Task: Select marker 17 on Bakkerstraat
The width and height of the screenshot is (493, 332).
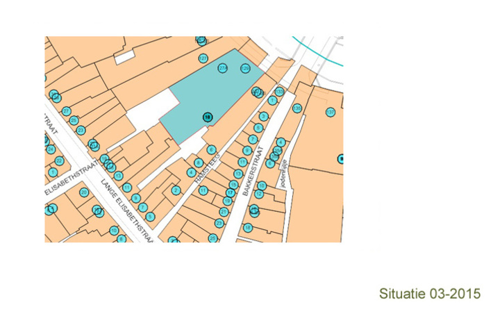Action: coord(230,192)
